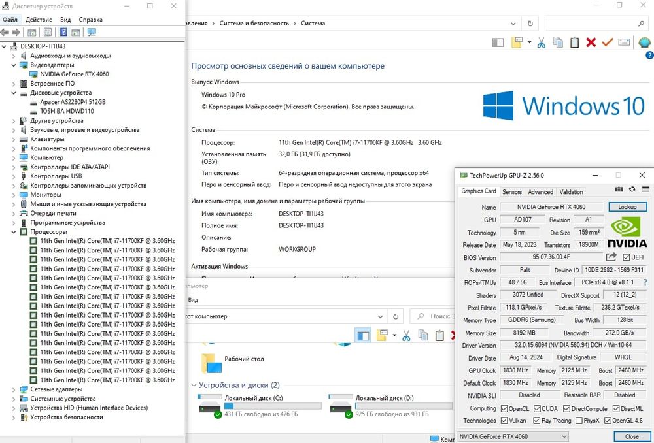Toggle the Vulkan checkbox
Viewport: 654px width, 443px height.
(x=504, y=421)
